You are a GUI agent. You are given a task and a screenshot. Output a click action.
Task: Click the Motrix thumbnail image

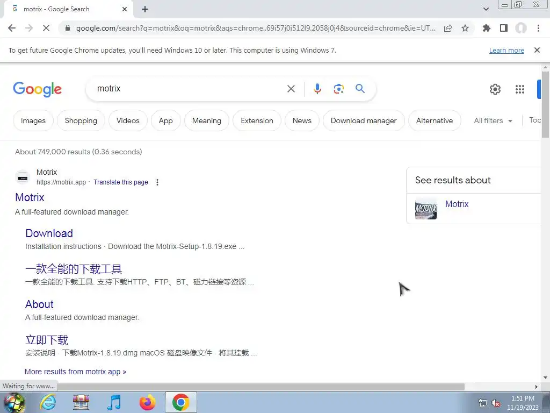tap(426, 209)
